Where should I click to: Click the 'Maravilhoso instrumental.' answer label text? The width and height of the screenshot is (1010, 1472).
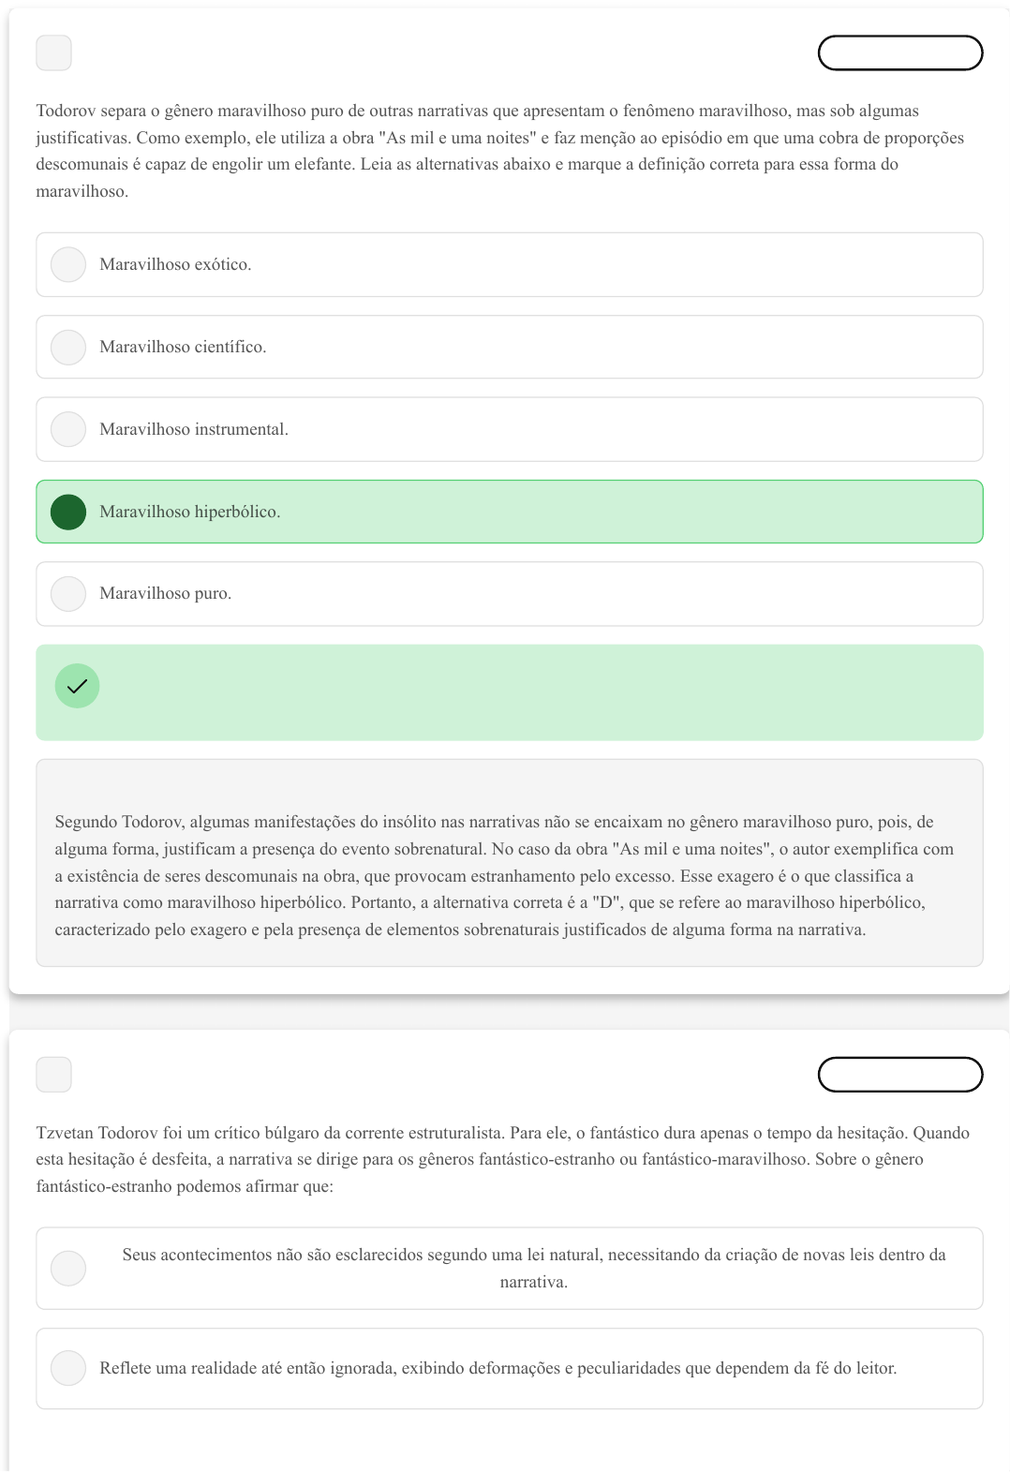(194, 429)
